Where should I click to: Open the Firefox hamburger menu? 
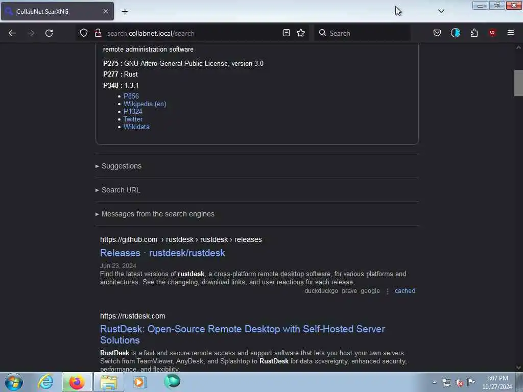point(511,33)
